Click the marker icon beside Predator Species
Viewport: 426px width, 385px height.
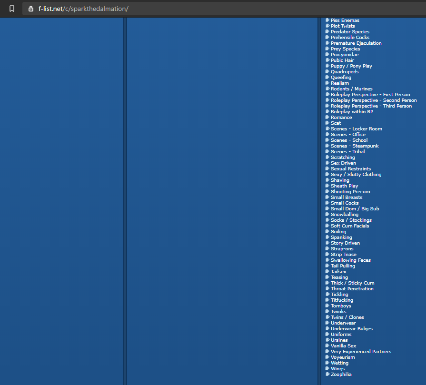[327, 31]
